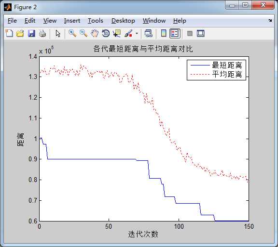Click the legend entry 平均距离
Viewport: 278px width, 247px height.
(x=227, y=74)
